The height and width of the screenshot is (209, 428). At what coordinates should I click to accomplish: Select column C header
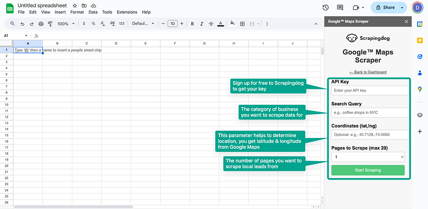pos(87,43)
